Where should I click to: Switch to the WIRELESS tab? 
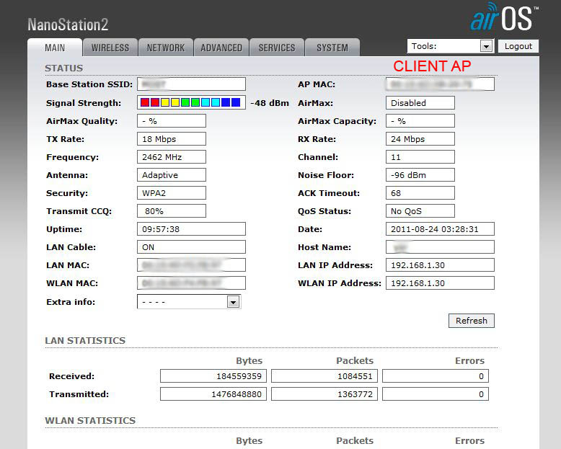tap(110, 48)
